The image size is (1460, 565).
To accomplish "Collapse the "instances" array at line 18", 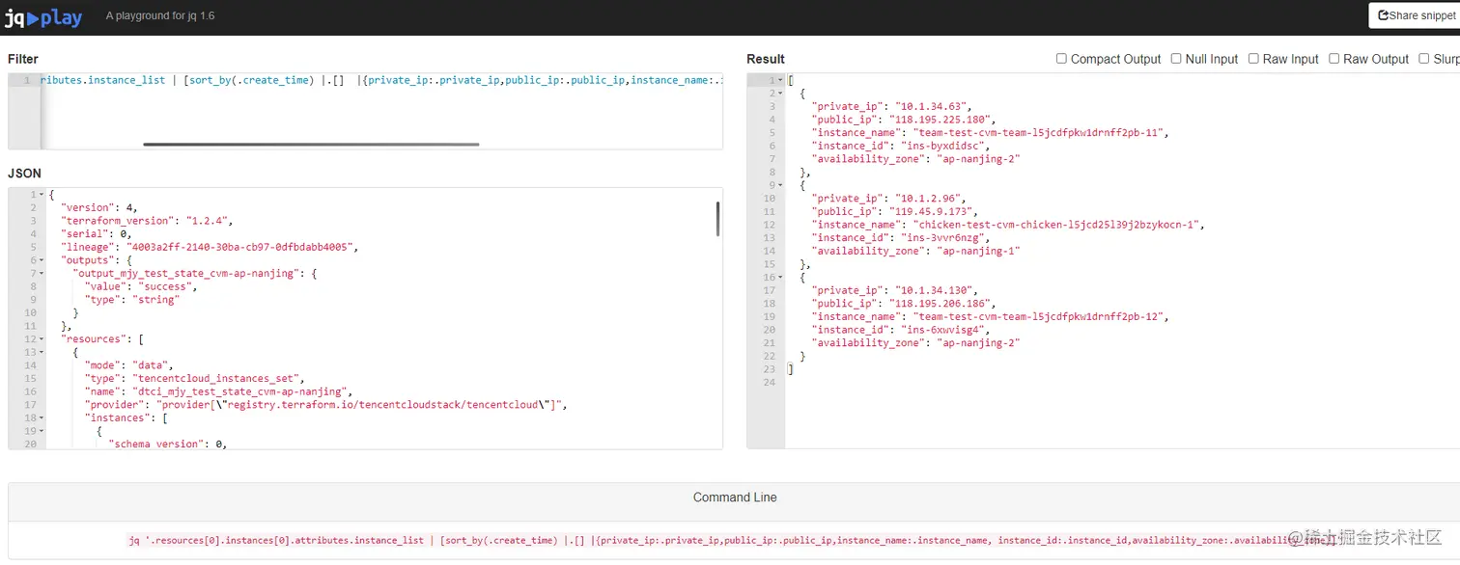I will (x=40, y=418).
